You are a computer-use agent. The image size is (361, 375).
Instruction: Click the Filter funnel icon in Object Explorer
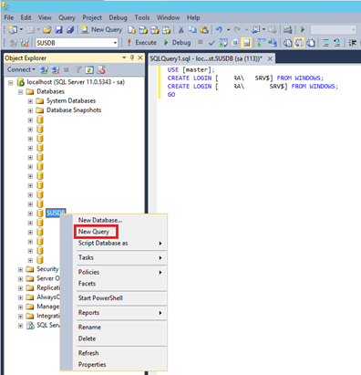coord(77,70)
